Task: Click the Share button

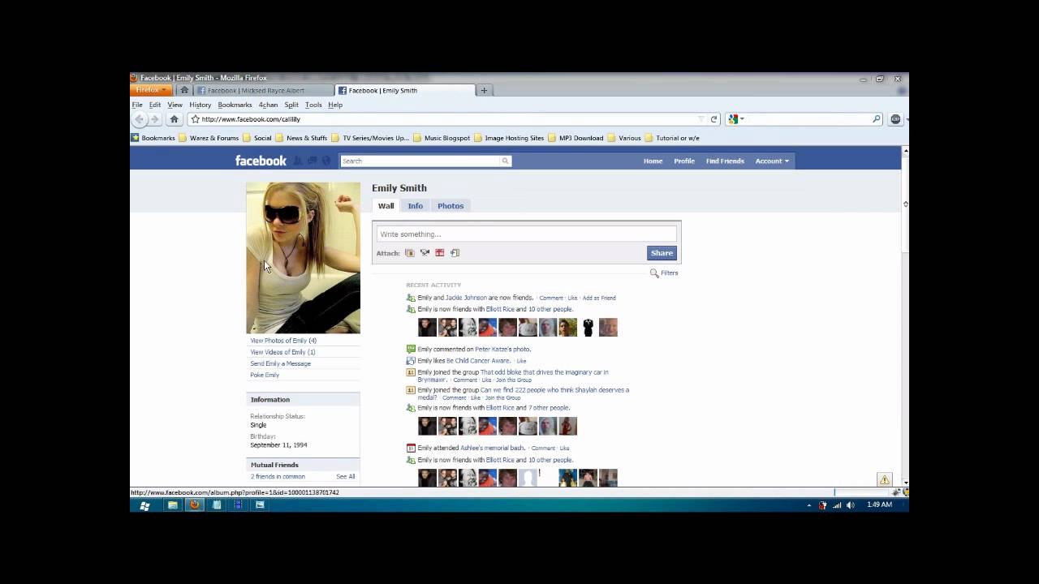Action: [662, 253]
